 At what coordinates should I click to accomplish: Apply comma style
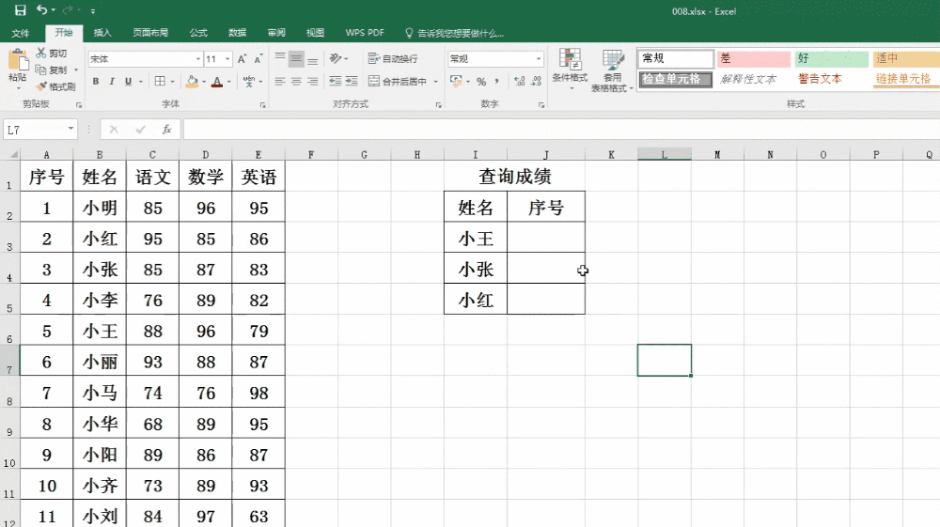497,82
